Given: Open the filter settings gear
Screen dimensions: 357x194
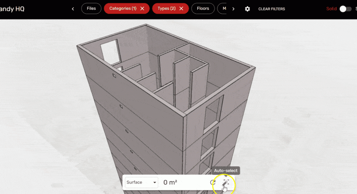Looking at the screenshot, I should click(x=247, y=9).
